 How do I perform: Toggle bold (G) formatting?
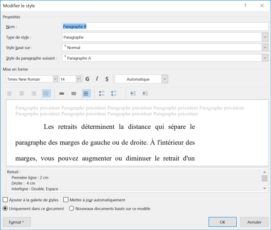[x=87, y=79]
